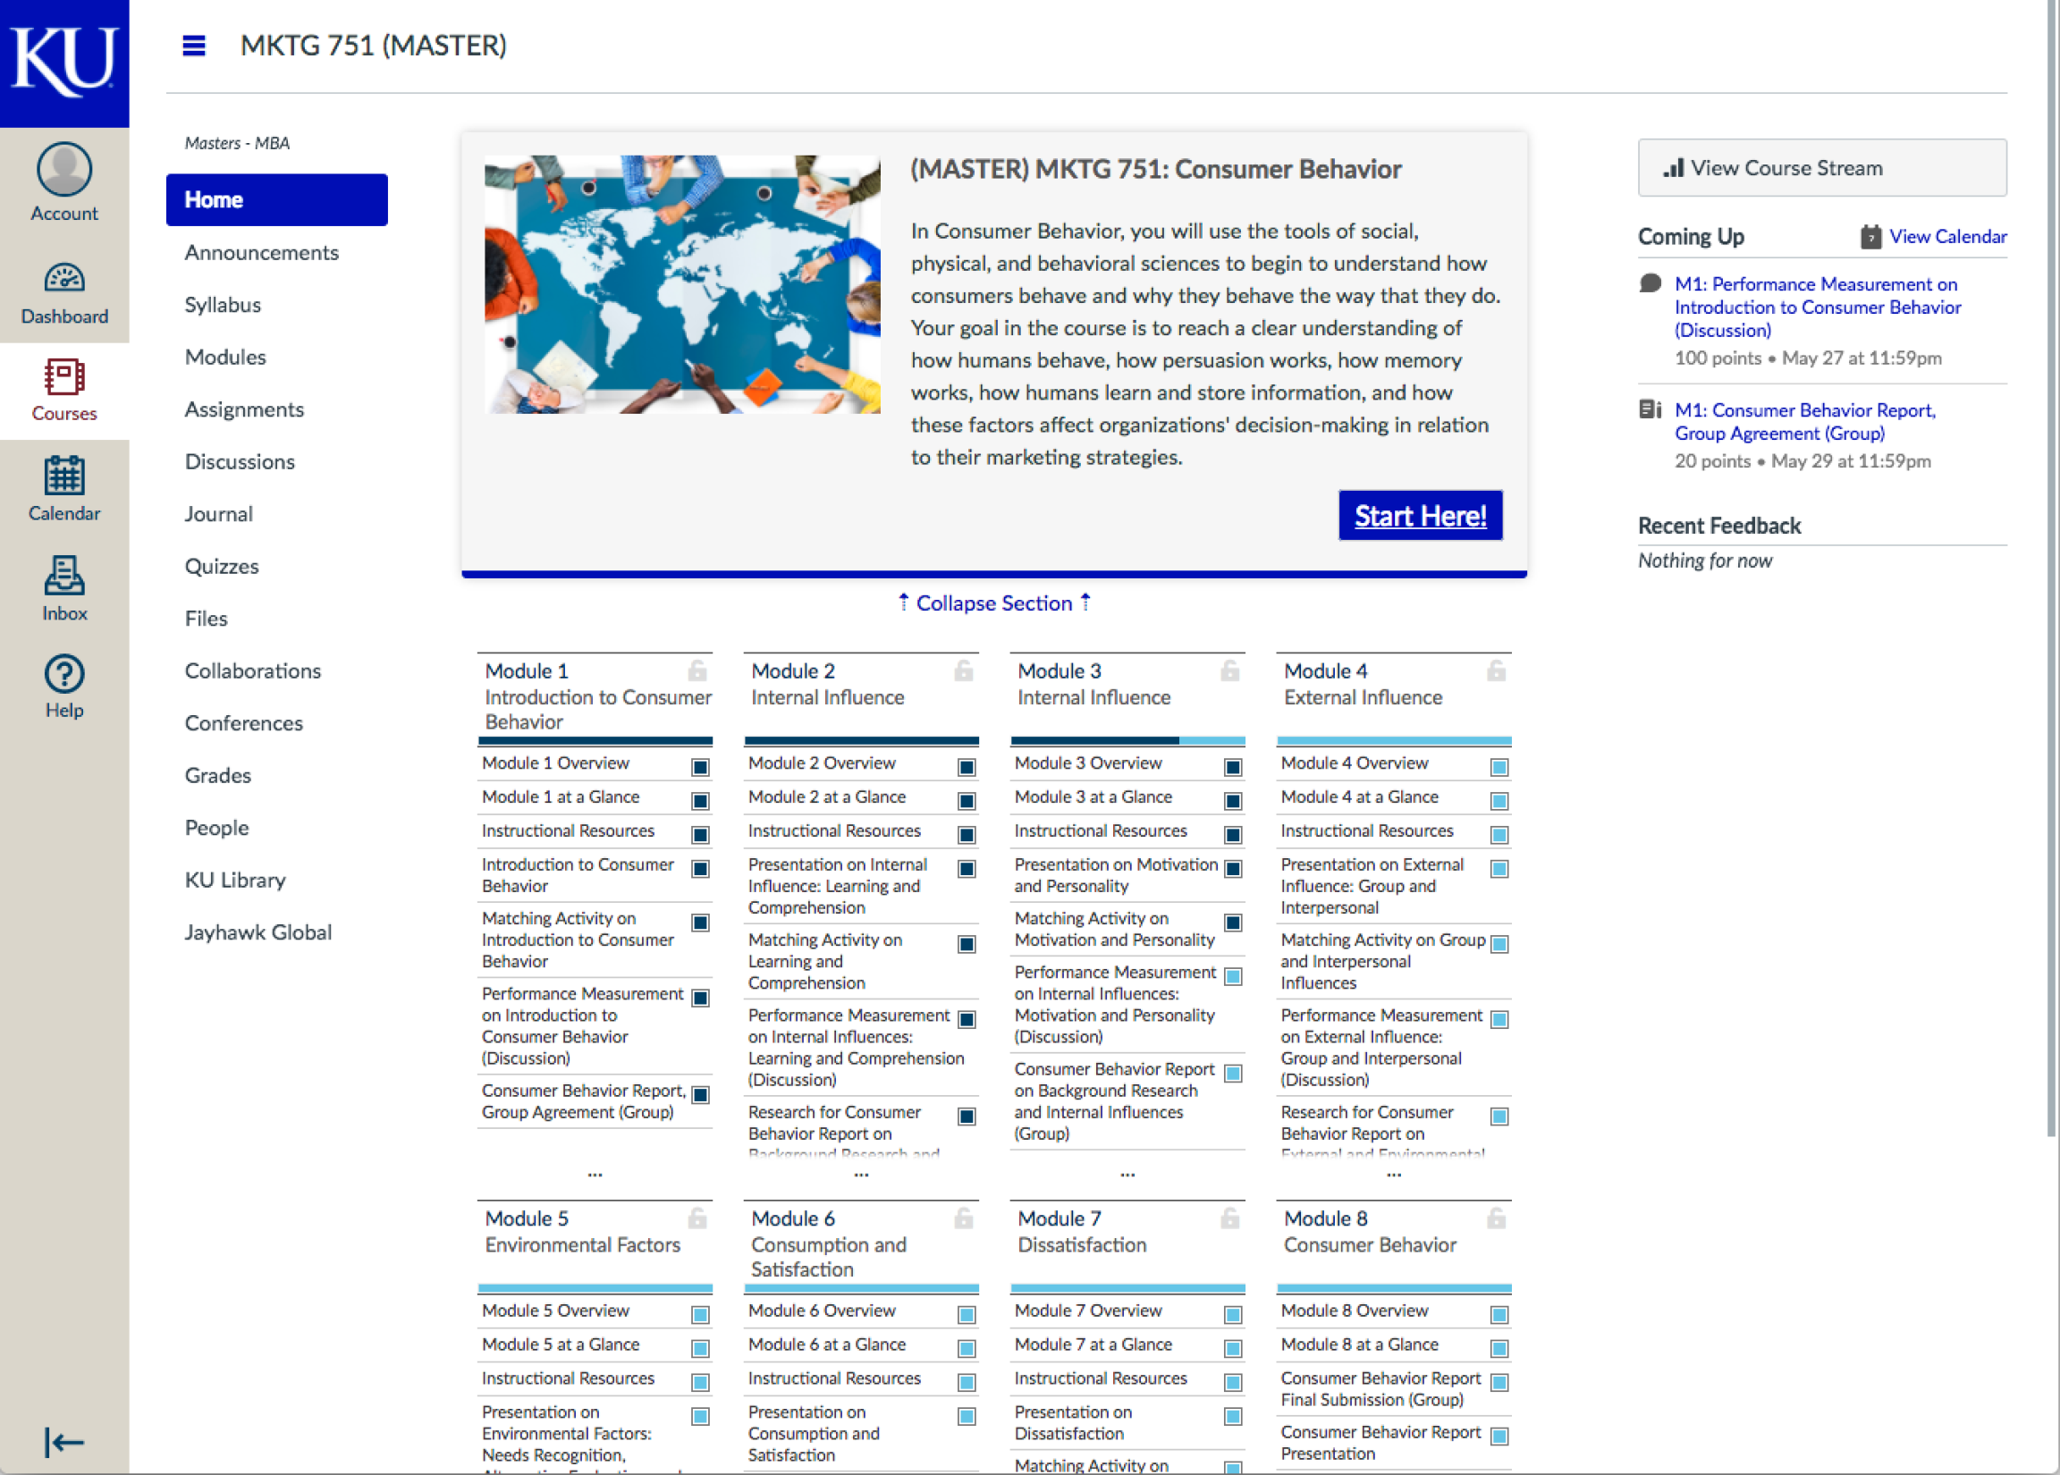Click Module 3 progress bar
The height and width of the screenshot is (1475, 2060).
tap(1127, 741)
